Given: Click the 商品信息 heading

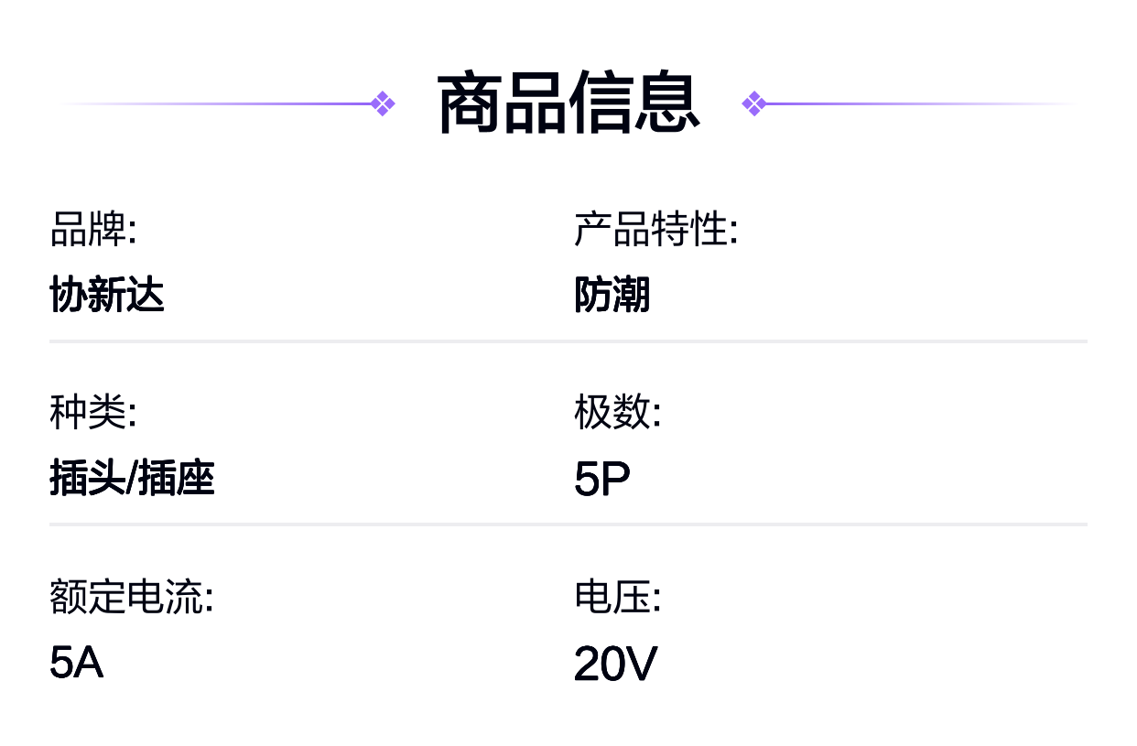Looking at the screenshot, I should (568, 103).
